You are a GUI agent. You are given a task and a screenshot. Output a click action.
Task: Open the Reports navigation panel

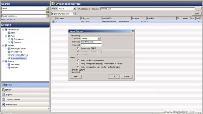point(25,95)
